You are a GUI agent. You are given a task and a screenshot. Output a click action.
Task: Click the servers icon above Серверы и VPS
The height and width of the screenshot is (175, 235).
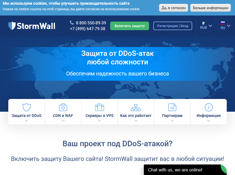[99, 107]
